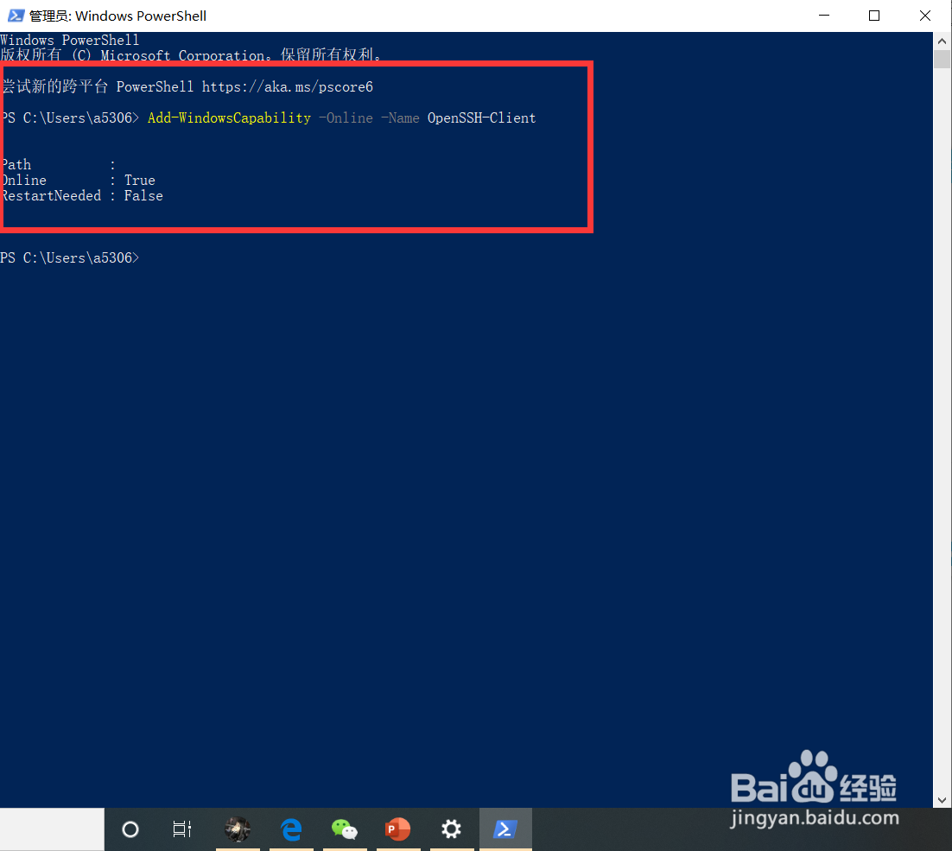952x851 pixels.
Task: Minimize the PowerShell window
Action: pyautogui.click(x=824, y=16)
